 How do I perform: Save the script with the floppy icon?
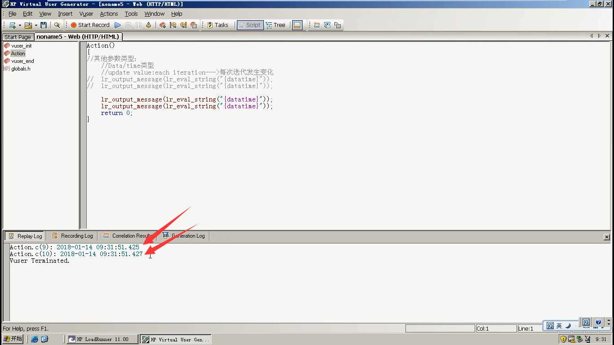44,25
